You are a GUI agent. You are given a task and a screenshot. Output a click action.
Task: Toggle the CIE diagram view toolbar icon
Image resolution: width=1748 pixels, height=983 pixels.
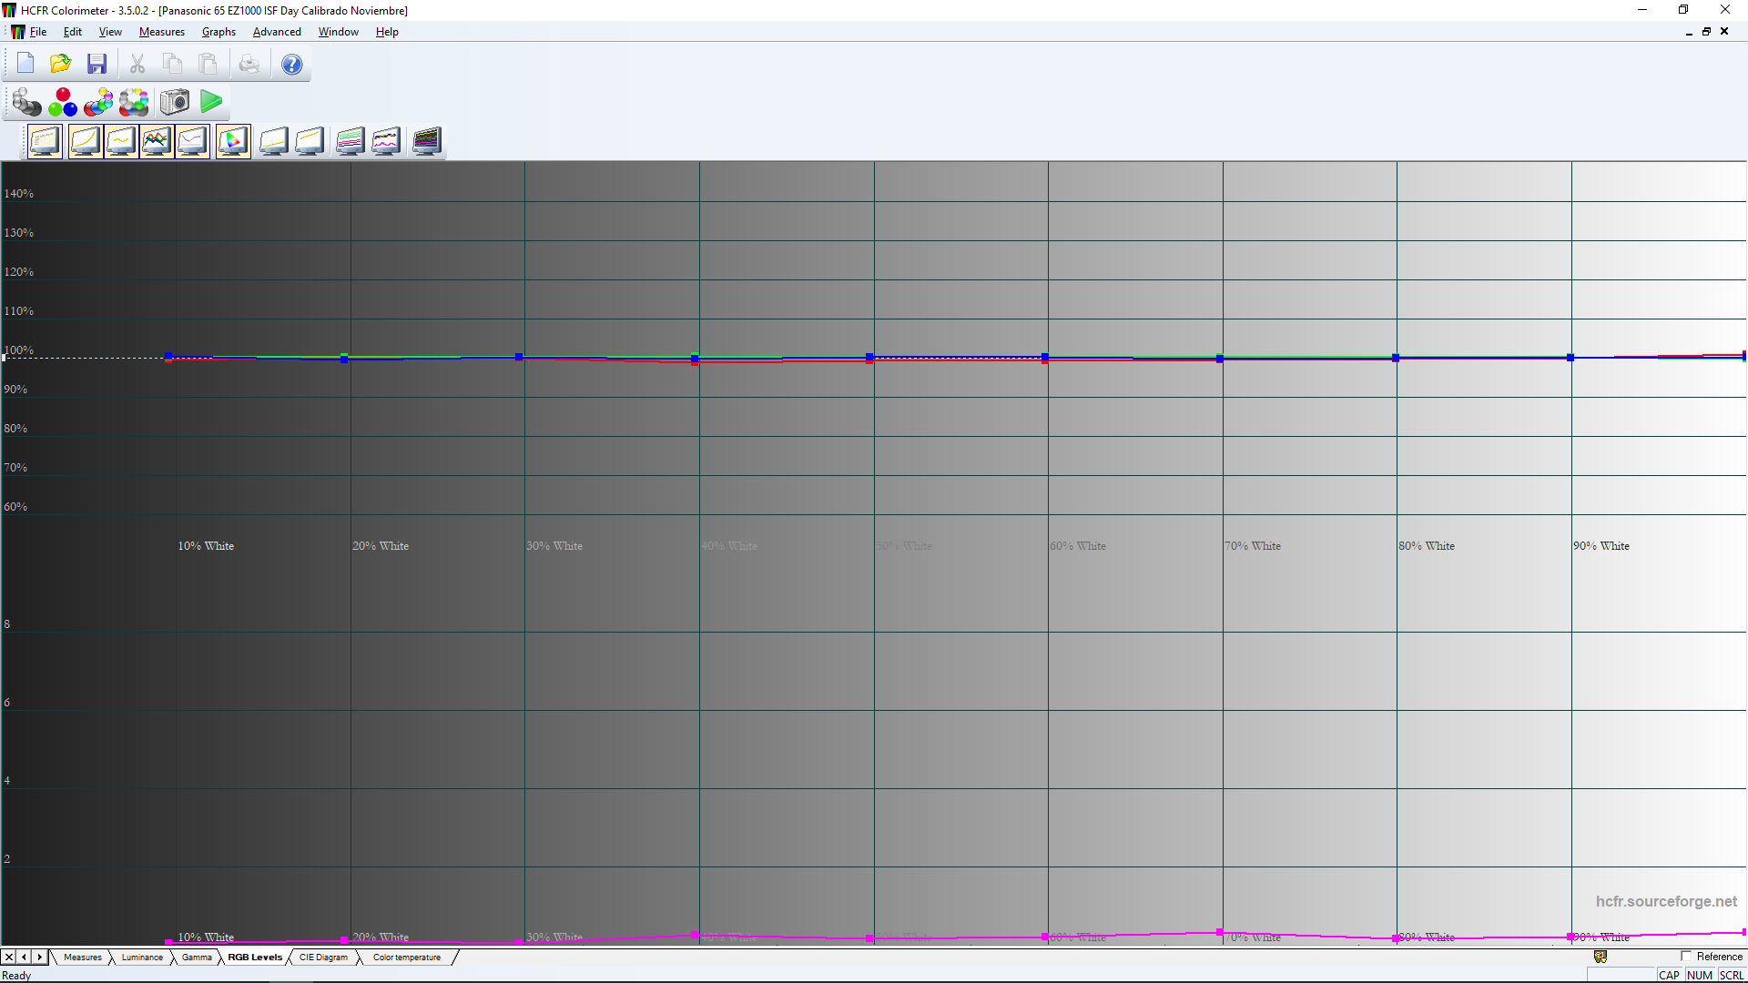pyautogui.click(x=233, y=141)
